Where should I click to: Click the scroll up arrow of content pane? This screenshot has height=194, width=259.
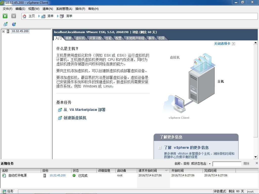(x=255, y=43)
